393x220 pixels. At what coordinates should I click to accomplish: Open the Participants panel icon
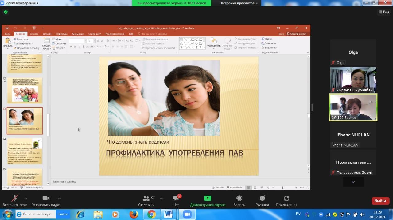(146, 198)
